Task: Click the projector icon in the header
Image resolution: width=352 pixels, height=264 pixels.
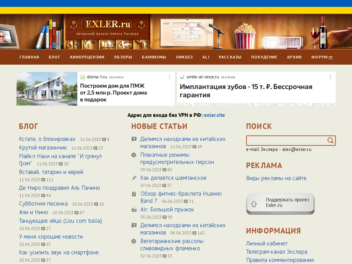Action: coord(283,42)
